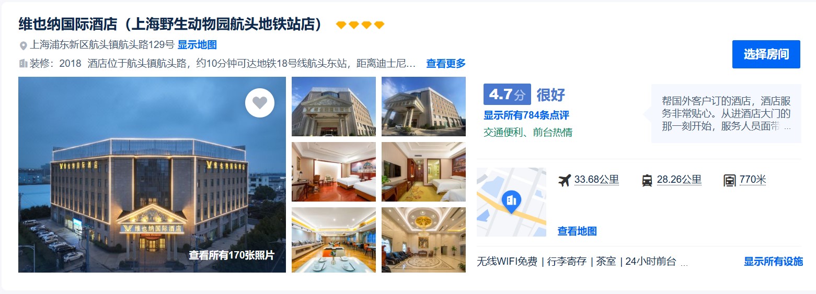This screenshot has width=816, height=294.
Task: Expand the description with 查看更多
Action: pos(446,64)
